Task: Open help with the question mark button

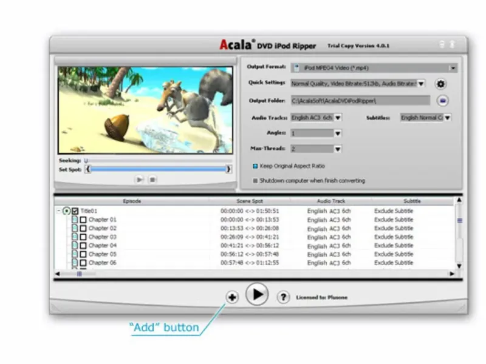Action: click(x=283, y=297)
